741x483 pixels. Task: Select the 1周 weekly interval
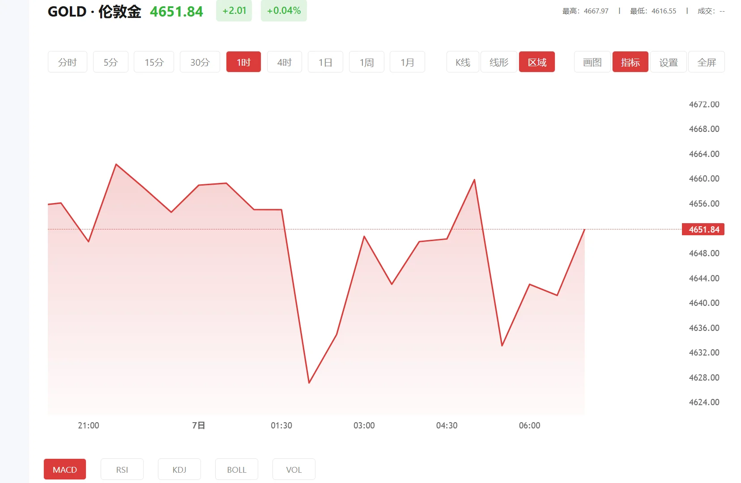[x=366, y=62]
